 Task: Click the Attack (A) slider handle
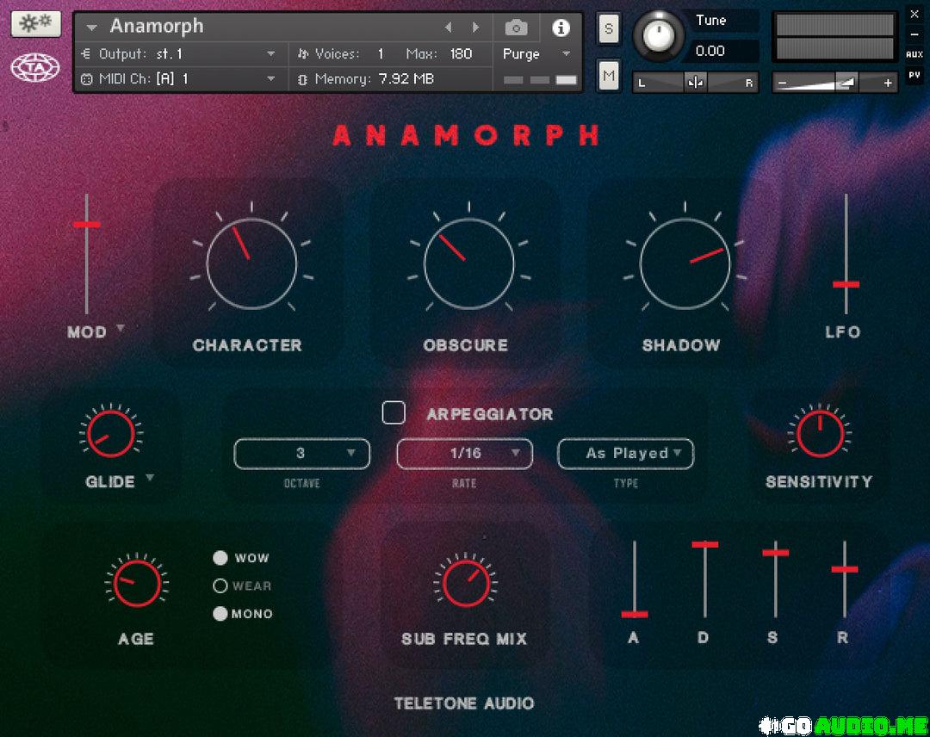[x=634, y=614]
